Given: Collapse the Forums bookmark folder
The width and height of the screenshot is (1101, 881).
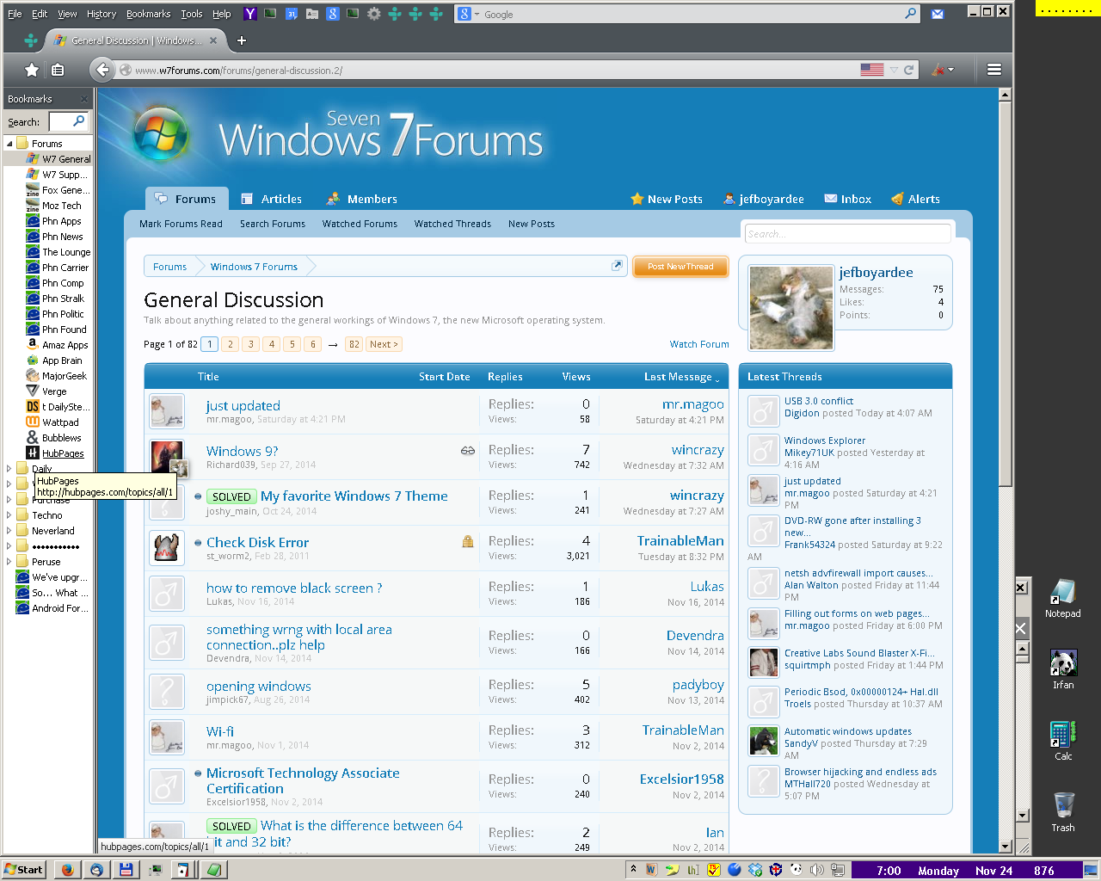Looking at the screenshot, I should click(9, 144).
